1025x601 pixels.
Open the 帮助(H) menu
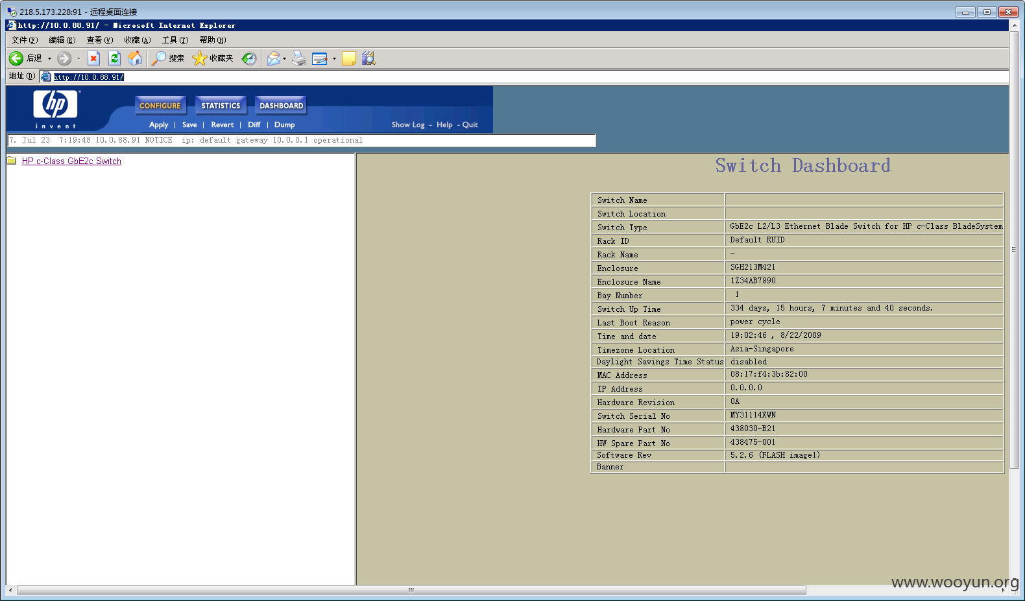(x=213, y=40)
